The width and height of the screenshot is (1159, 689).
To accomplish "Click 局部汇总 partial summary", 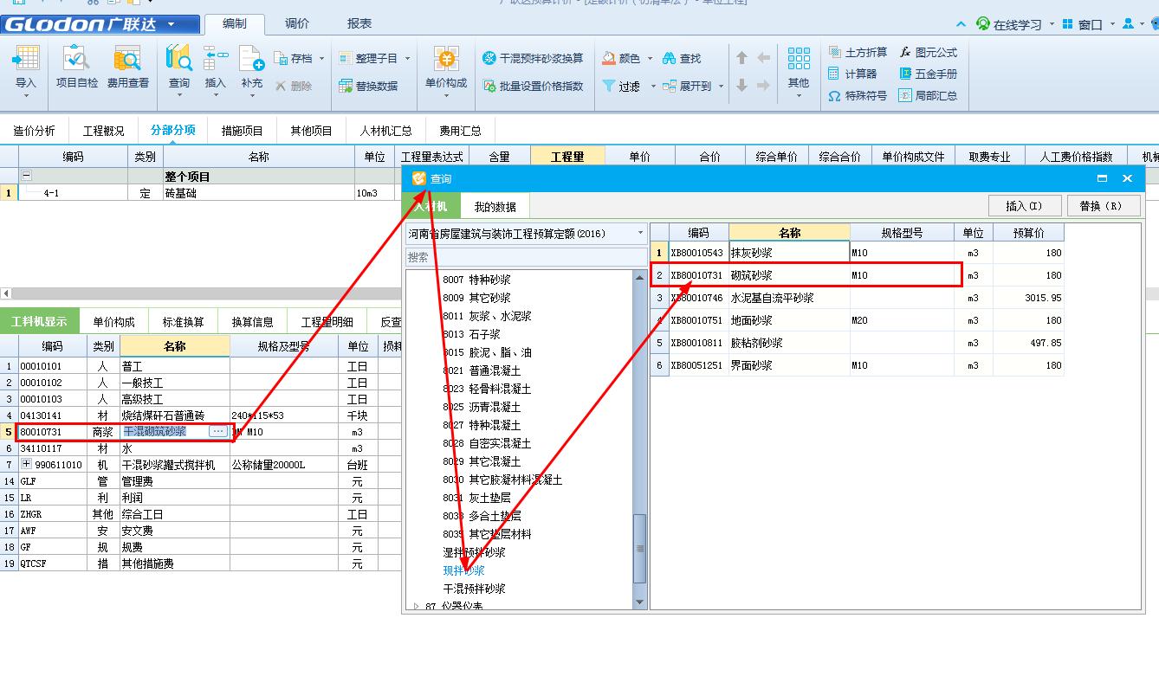I will point(929,95).
